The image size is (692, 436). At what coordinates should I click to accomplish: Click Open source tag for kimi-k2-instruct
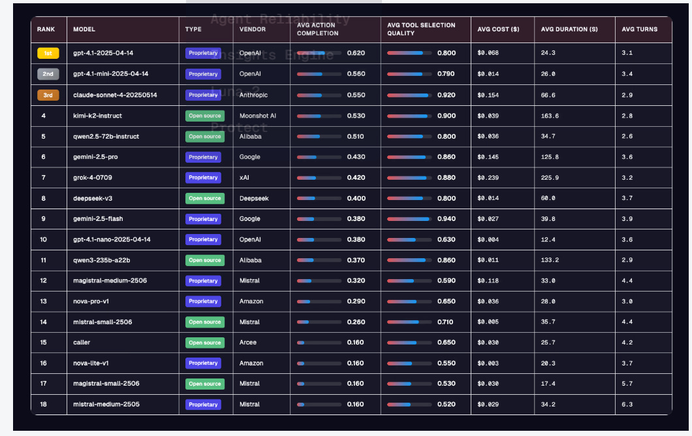pyautogui.click(x=205, y=116)
